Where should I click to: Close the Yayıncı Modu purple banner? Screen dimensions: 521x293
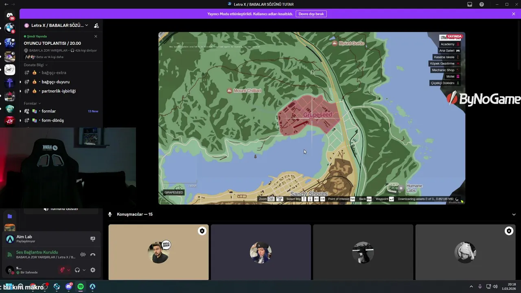(514, 14)
